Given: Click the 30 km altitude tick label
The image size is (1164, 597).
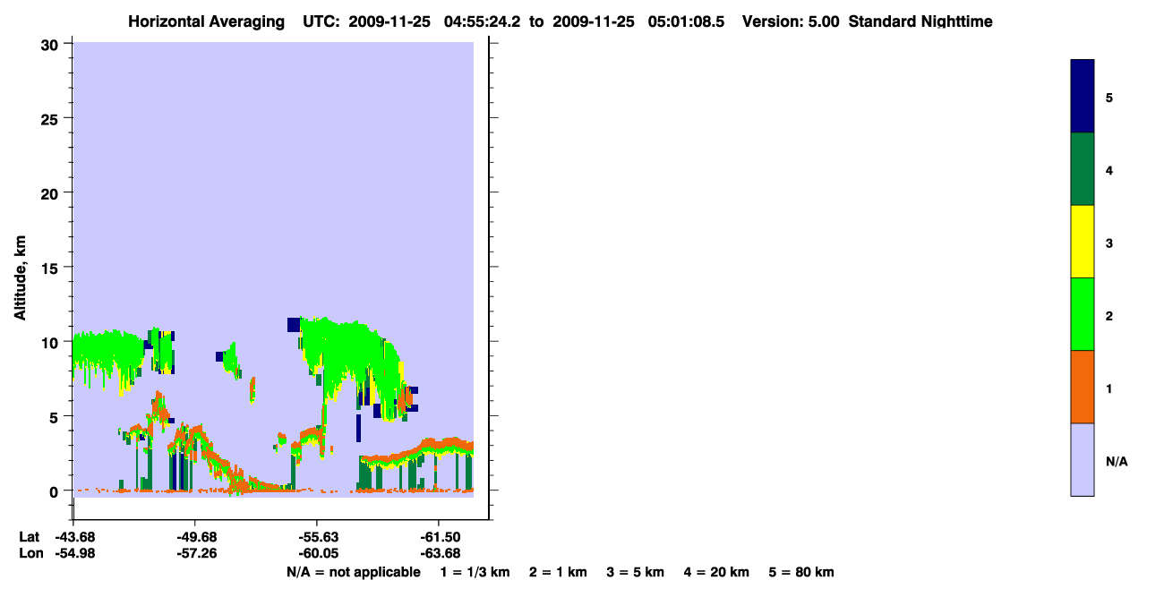Looking at the screenshot, I should coord(49,44).
